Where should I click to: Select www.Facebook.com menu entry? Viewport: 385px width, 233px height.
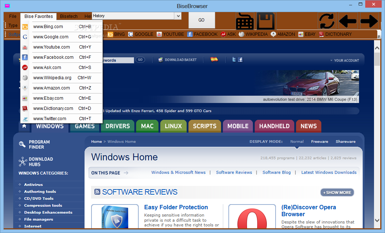point(61,57)
